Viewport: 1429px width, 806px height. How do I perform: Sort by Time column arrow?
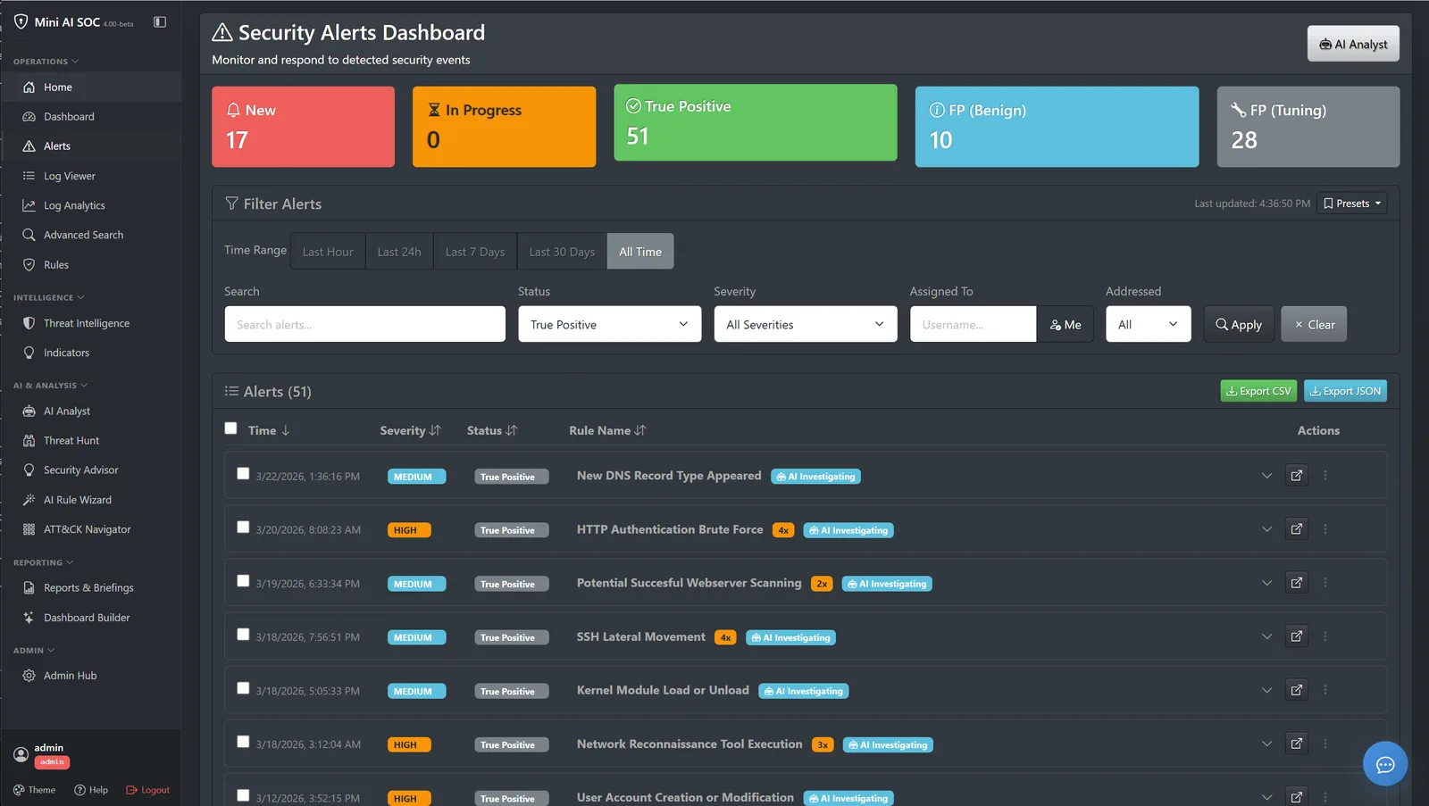click(x=286, y=430)
